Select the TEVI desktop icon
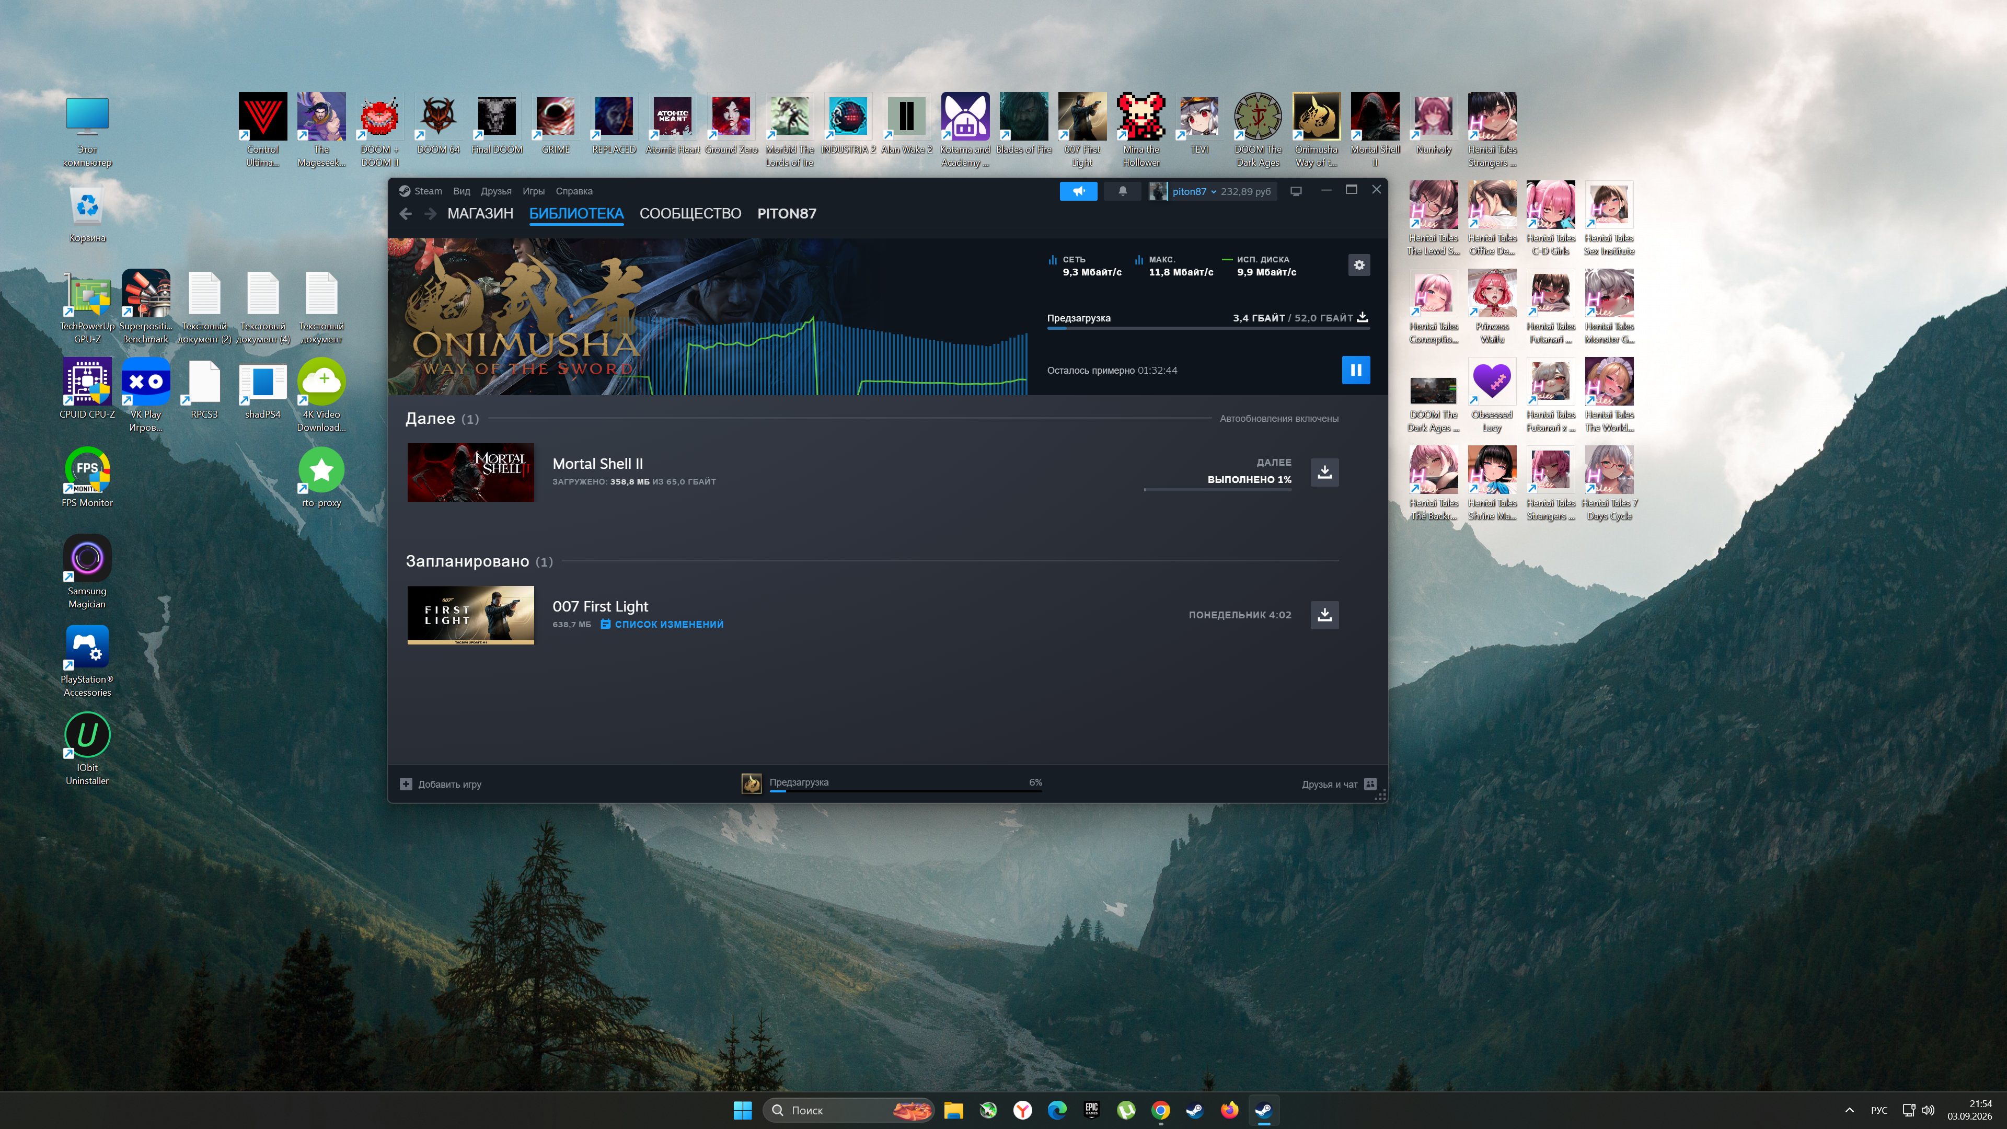This screenshot has width=2007, height=1129. click(x=1200, y=124)
